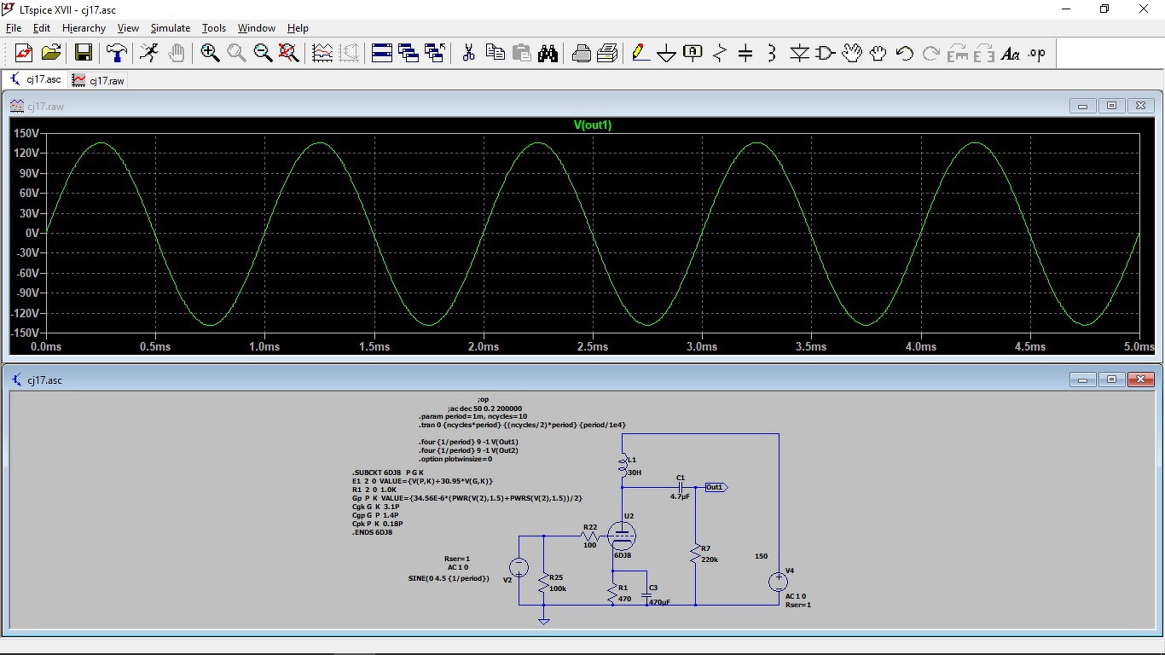
Task: Open the SPICE directive .op tool
Action: [1036, 53]
